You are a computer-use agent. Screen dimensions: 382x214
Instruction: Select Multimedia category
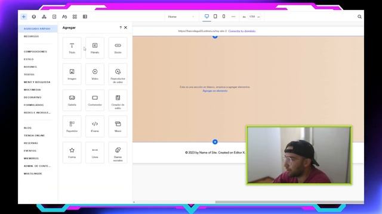[x=32, y=90]
